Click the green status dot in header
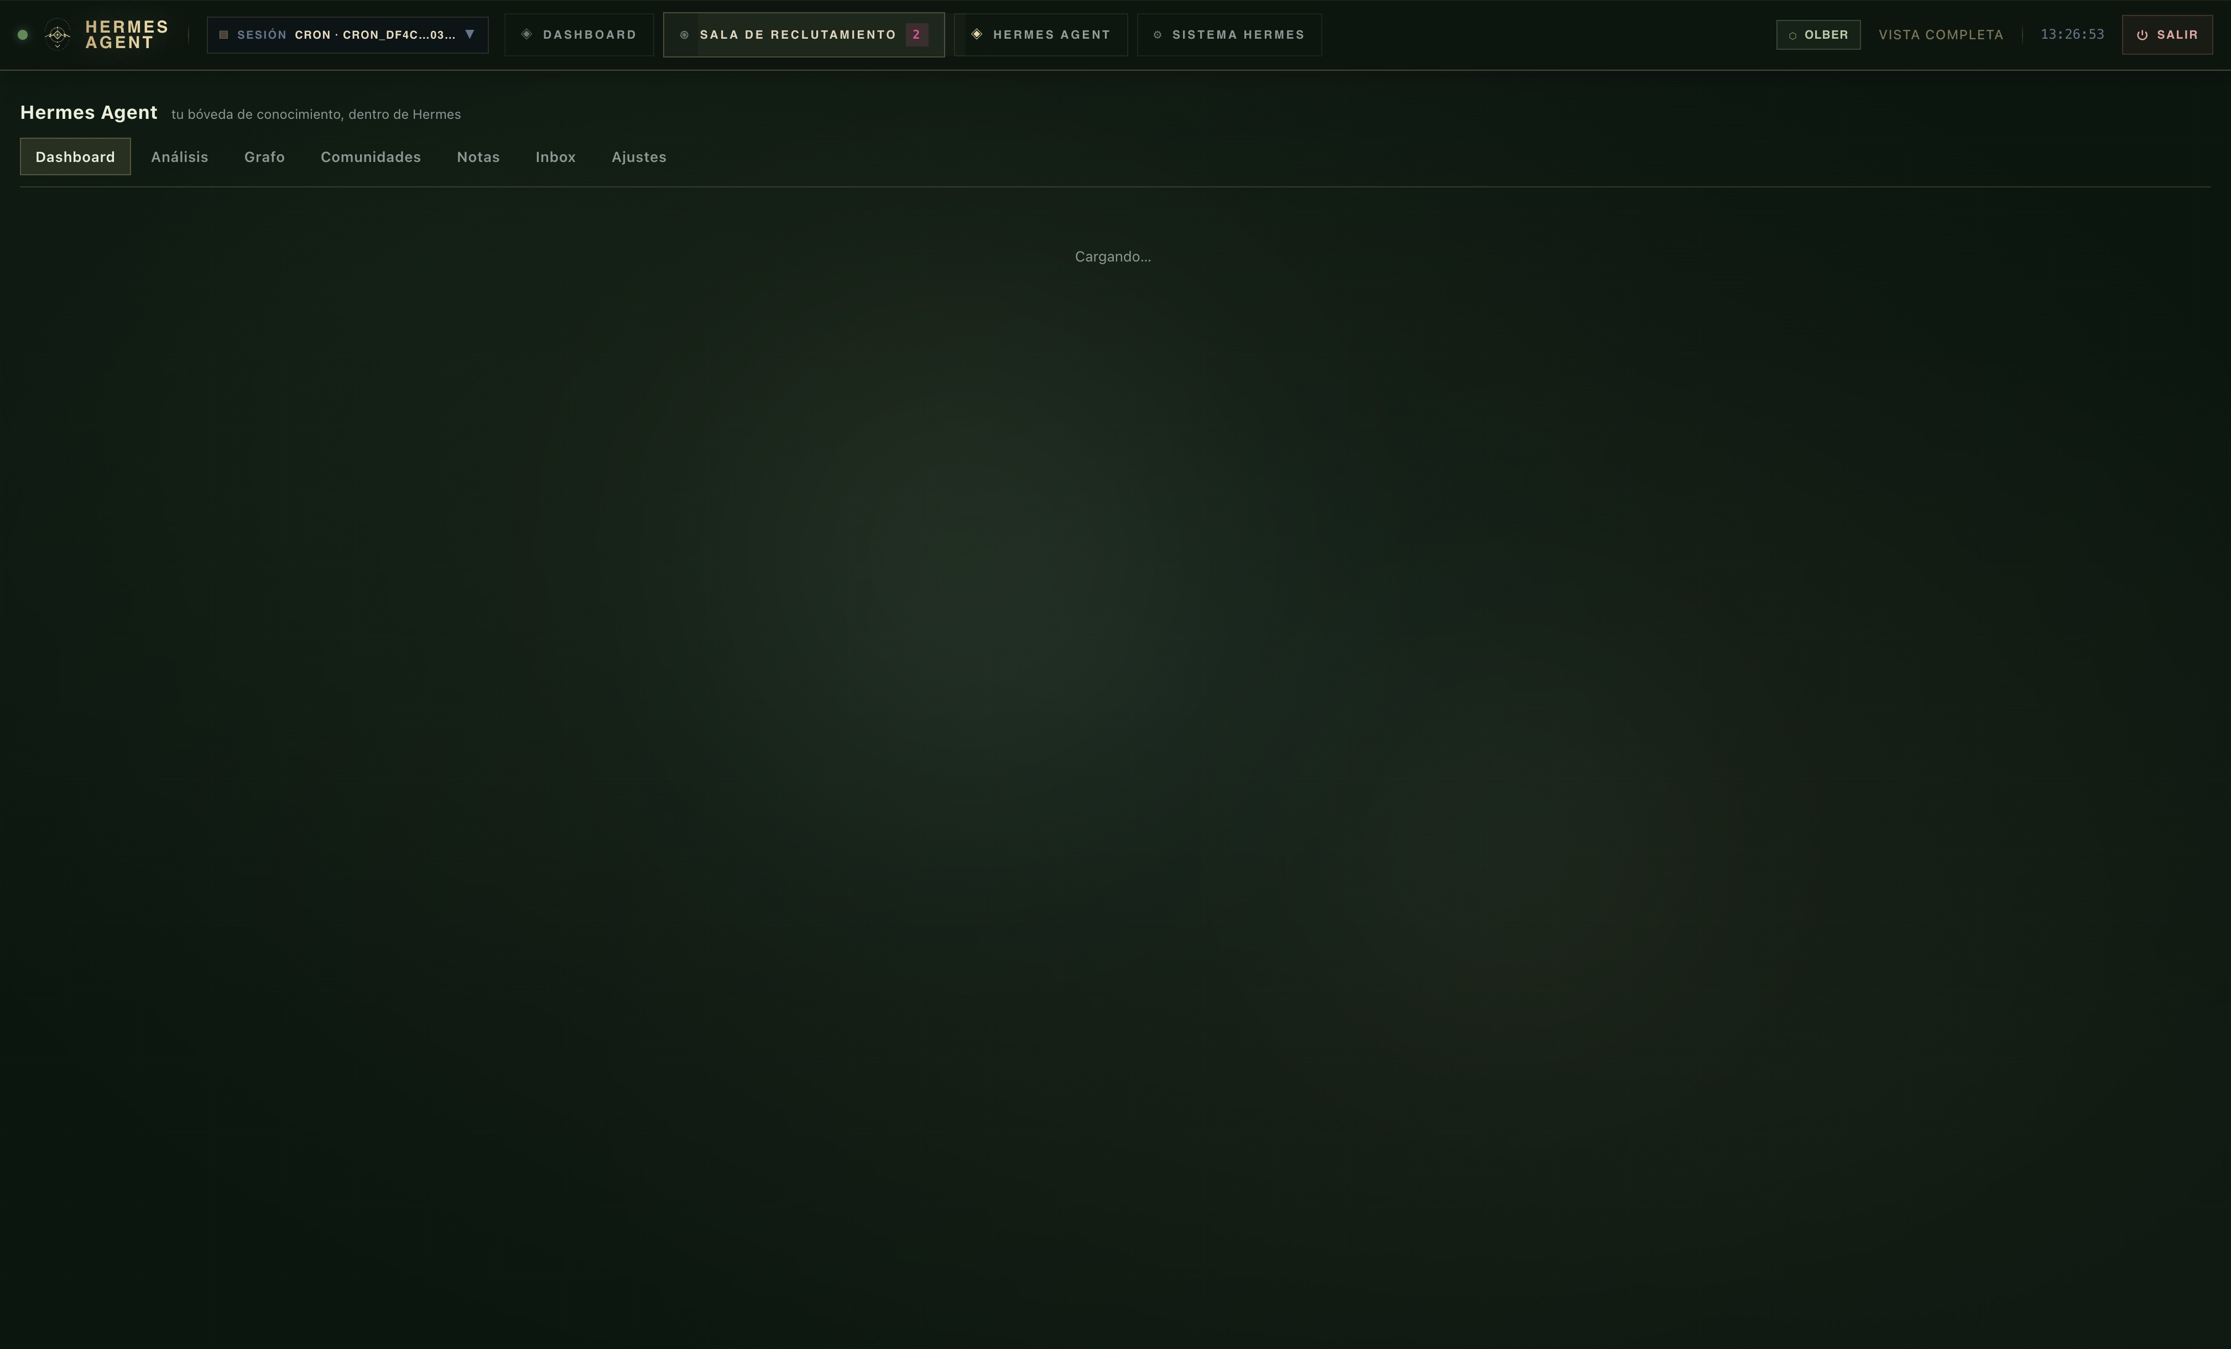 coord(23,34)
